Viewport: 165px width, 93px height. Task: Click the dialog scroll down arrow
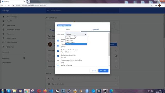pos(109,65)
